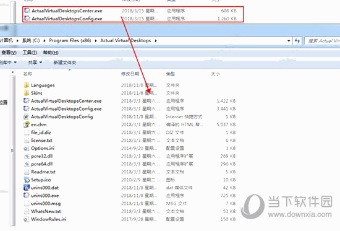340x231 pixels.
Task: Click the pcre64.dll file icon
Action: tap(26, 164)
